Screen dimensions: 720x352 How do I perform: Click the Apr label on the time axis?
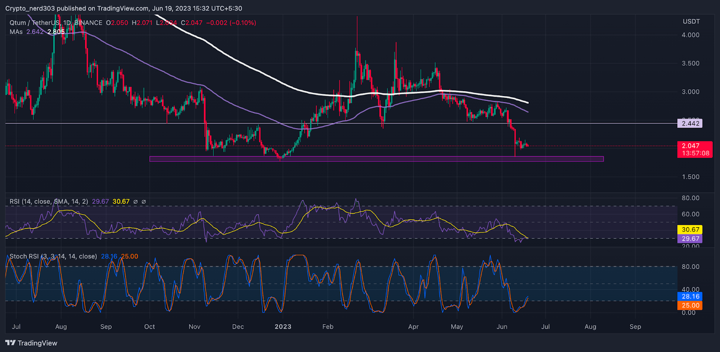(413, 326)
